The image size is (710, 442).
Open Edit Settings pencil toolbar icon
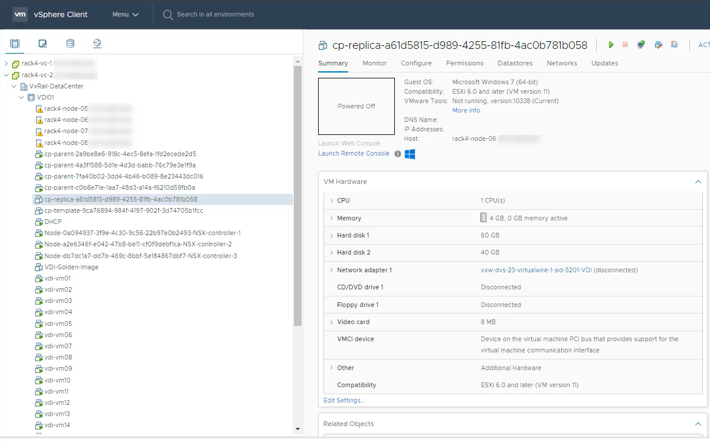point(658,45)
